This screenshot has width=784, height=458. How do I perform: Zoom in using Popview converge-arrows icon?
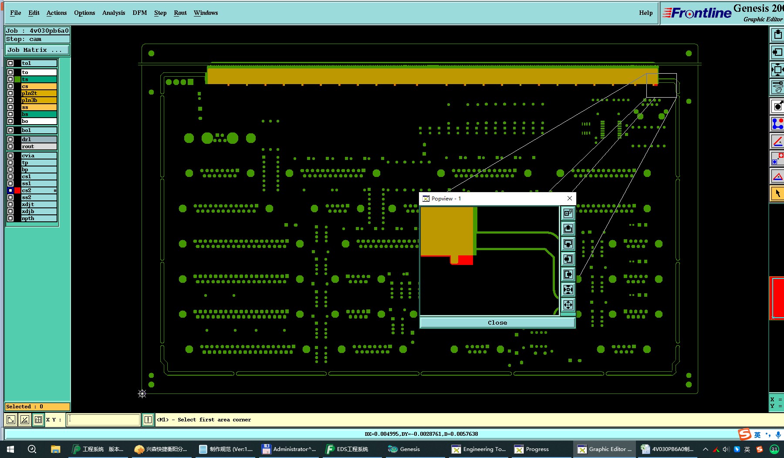568,289
